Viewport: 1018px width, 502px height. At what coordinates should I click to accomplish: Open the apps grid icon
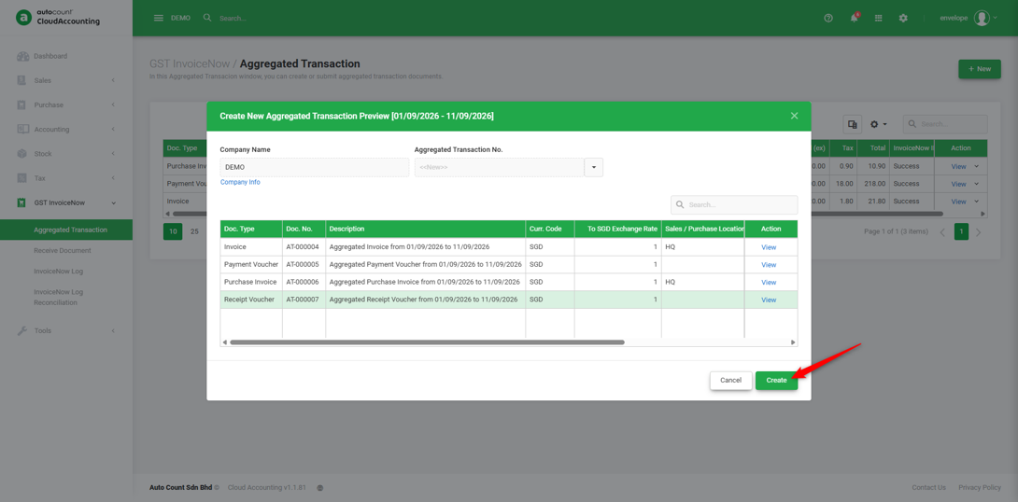click(879, 18)
